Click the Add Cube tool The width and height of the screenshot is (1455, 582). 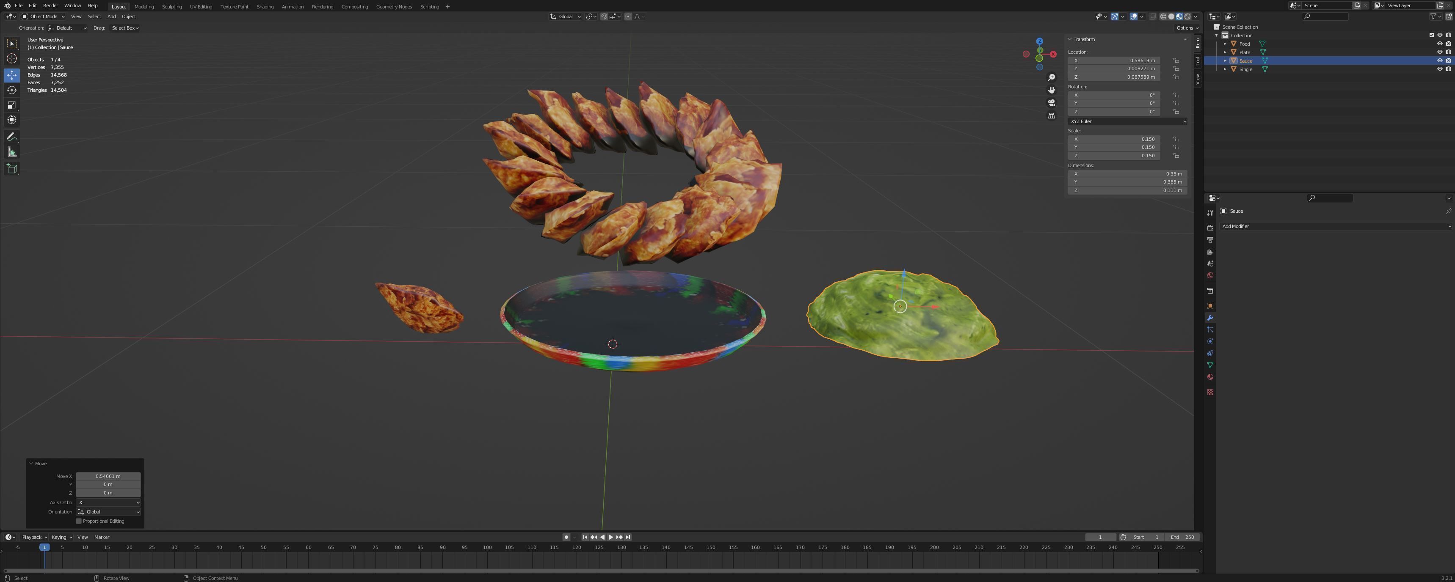coord(12,168)
